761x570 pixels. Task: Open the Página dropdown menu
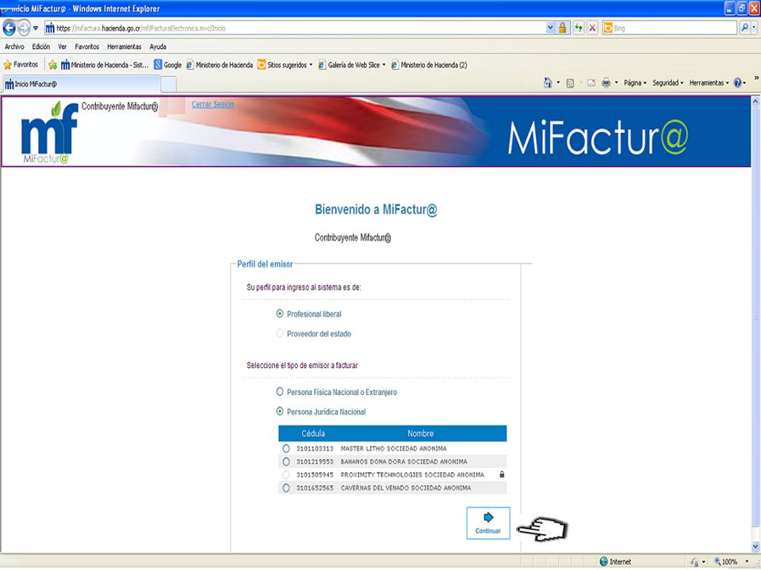(x=635, y=83)
